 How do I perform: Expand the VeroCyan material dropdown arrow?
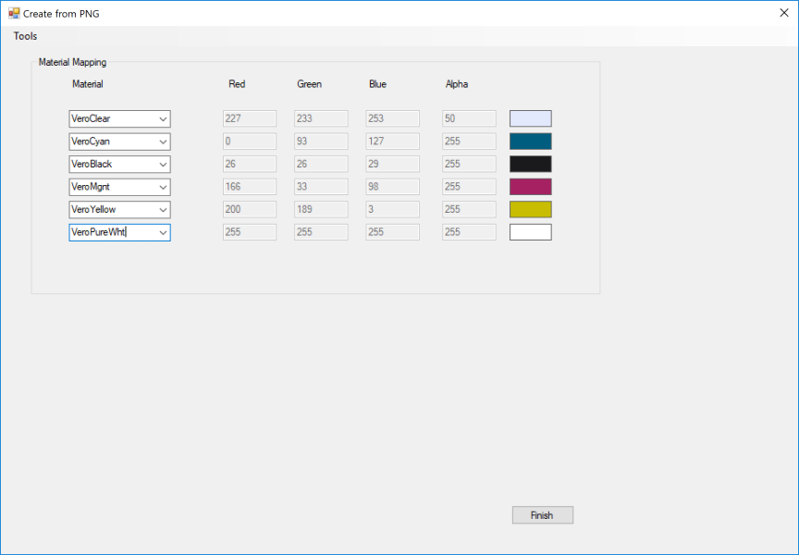click(x=163, y=142)
